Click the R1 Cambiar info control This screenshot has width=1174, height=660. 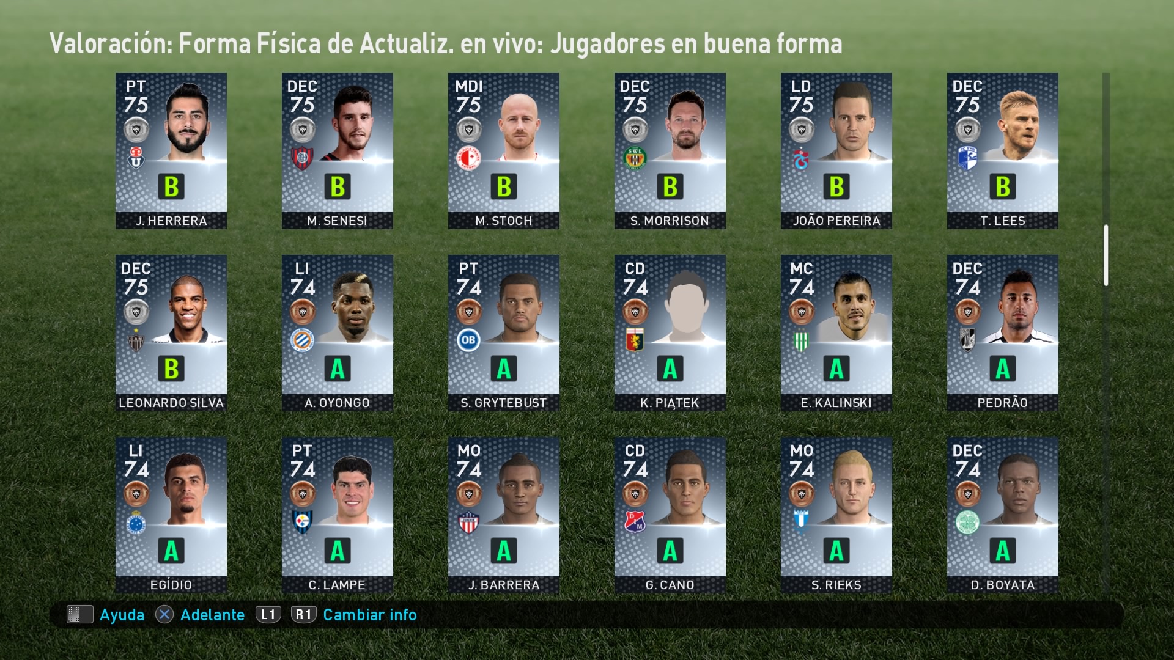pos(354,615)
